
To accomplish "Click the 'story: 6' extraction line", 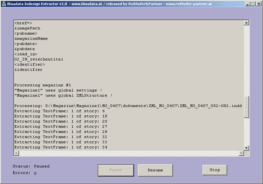I will point(60,111).
